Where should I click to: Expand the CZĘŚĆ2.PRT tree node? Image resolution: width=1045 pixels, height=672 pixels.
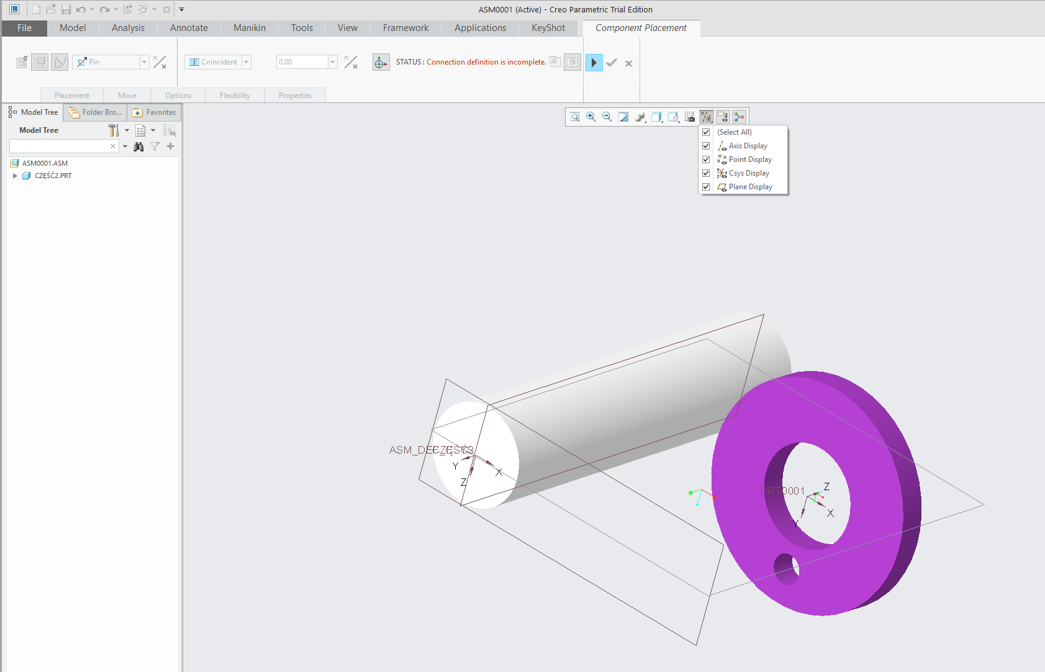click(x=15, y=176)
